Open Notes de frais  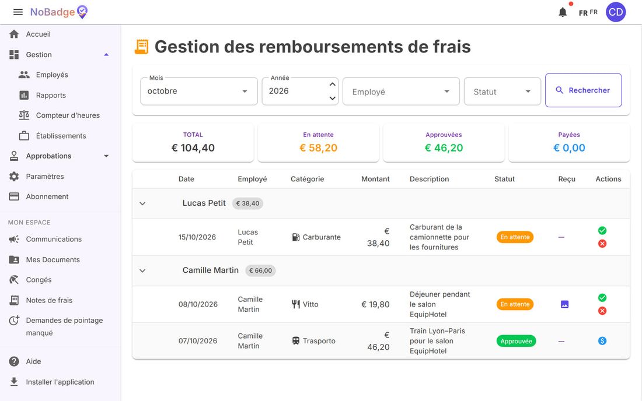click(x=60, y=300)
